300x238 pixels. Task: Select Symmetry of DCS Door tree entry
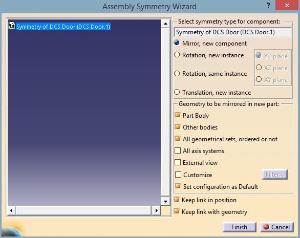pos(63,27)
